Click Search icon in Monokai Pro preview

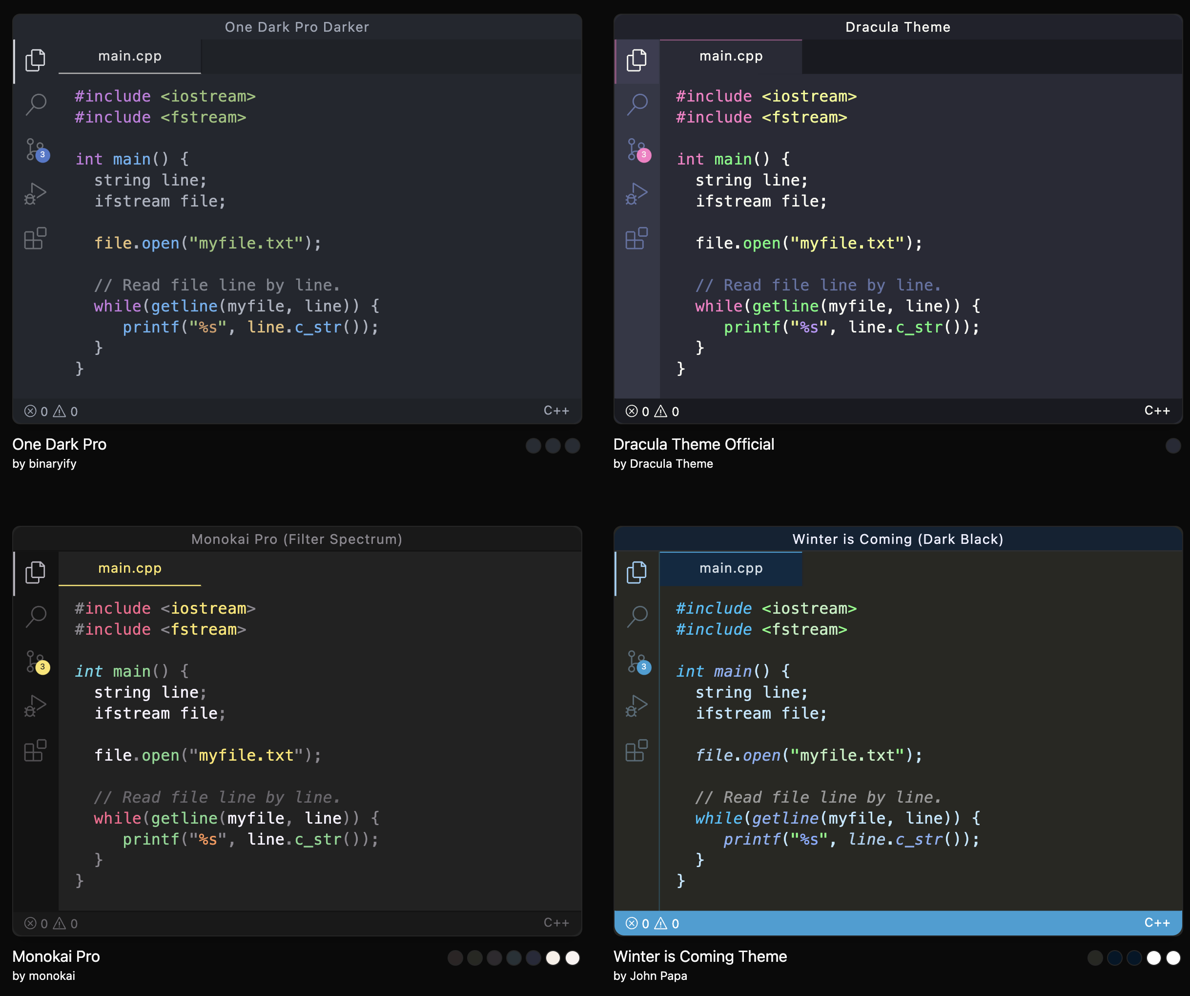[x=36, y=617]
